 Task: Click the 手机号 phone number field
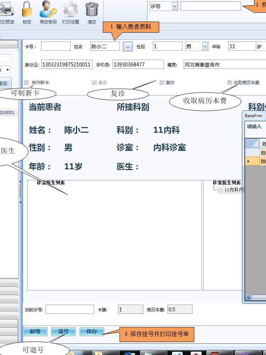click(138, 65)
